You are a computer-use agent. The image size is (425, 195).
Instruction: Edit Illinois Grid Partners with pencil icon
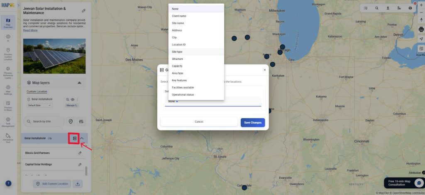[80, 153]
